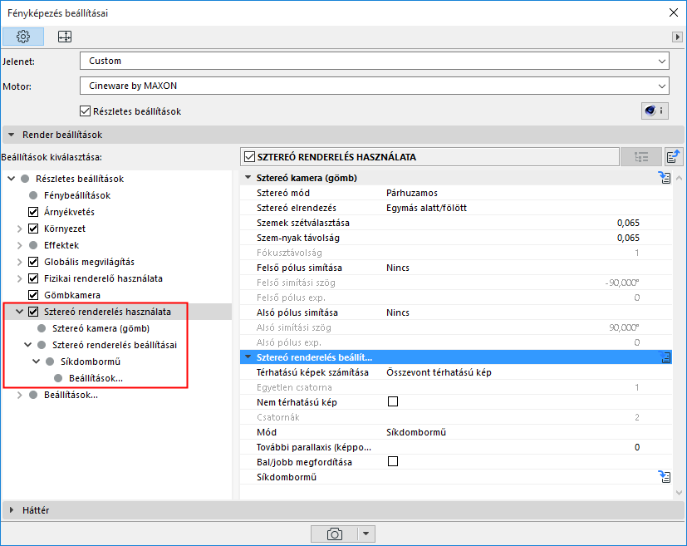Collapse the Síkdombormű tree node
This screenshot has height=546, width=687.
[x=37, y=362]
